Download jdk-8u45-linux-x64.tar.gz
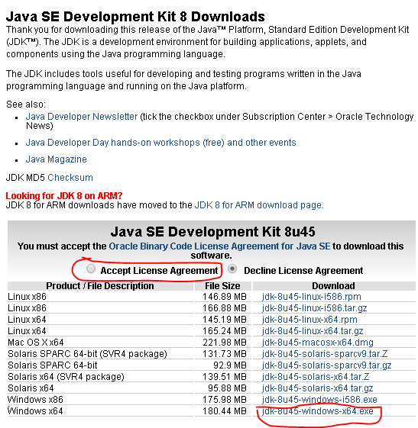Screen dimensions: 418x428 pyautogui.click(x=313, y=331)
